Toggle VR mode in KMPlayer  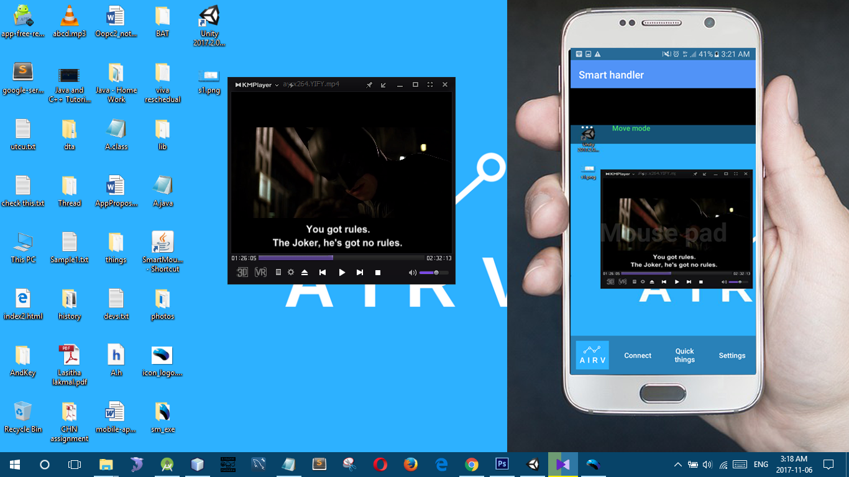260,272
